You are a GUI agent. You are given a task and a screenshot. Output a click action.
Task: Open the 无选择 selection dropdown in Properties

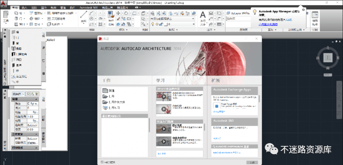coord(18,94)
